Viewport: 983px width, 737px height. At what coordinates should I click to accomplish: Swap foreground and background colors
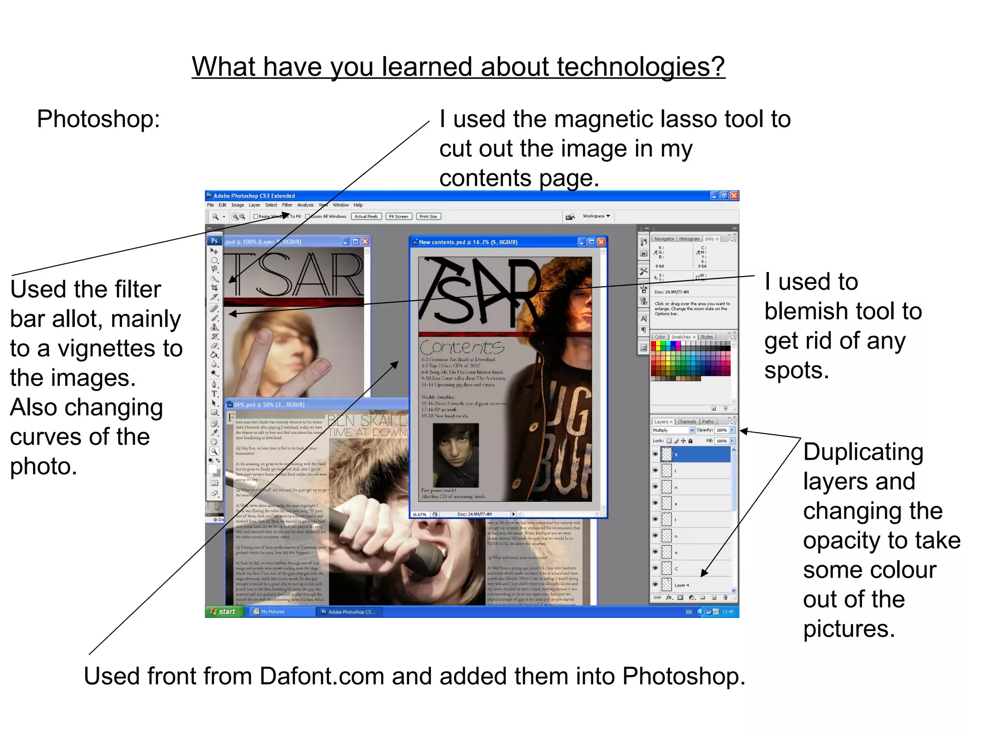click(218, 461)
